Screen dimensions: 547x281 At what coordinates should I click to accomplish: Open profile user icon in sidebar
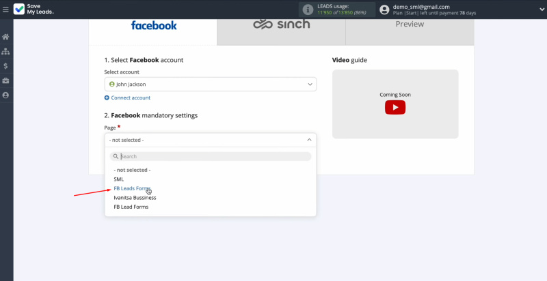tap(5, 95)
